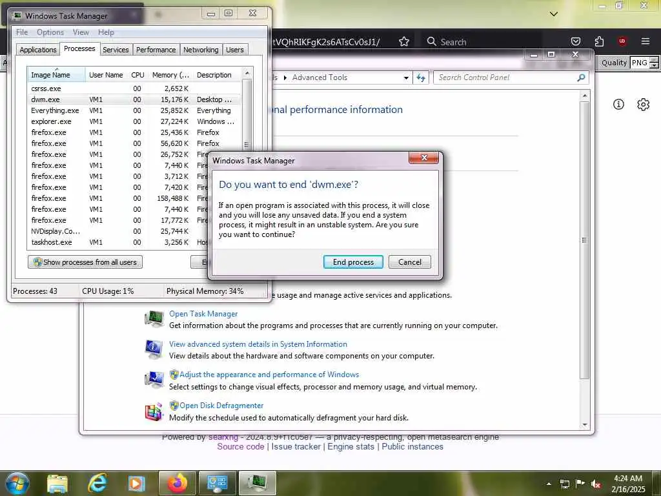This screenshot has height=496, width=661.
Task: Switch to the Networking tab
Action: pyautogui.click(x=201, y=50)
